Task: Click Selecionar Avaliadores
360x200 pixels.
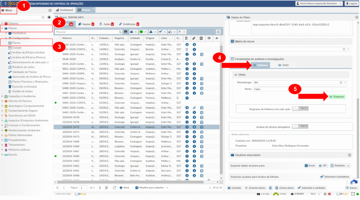Action: [x=335, y=176]
